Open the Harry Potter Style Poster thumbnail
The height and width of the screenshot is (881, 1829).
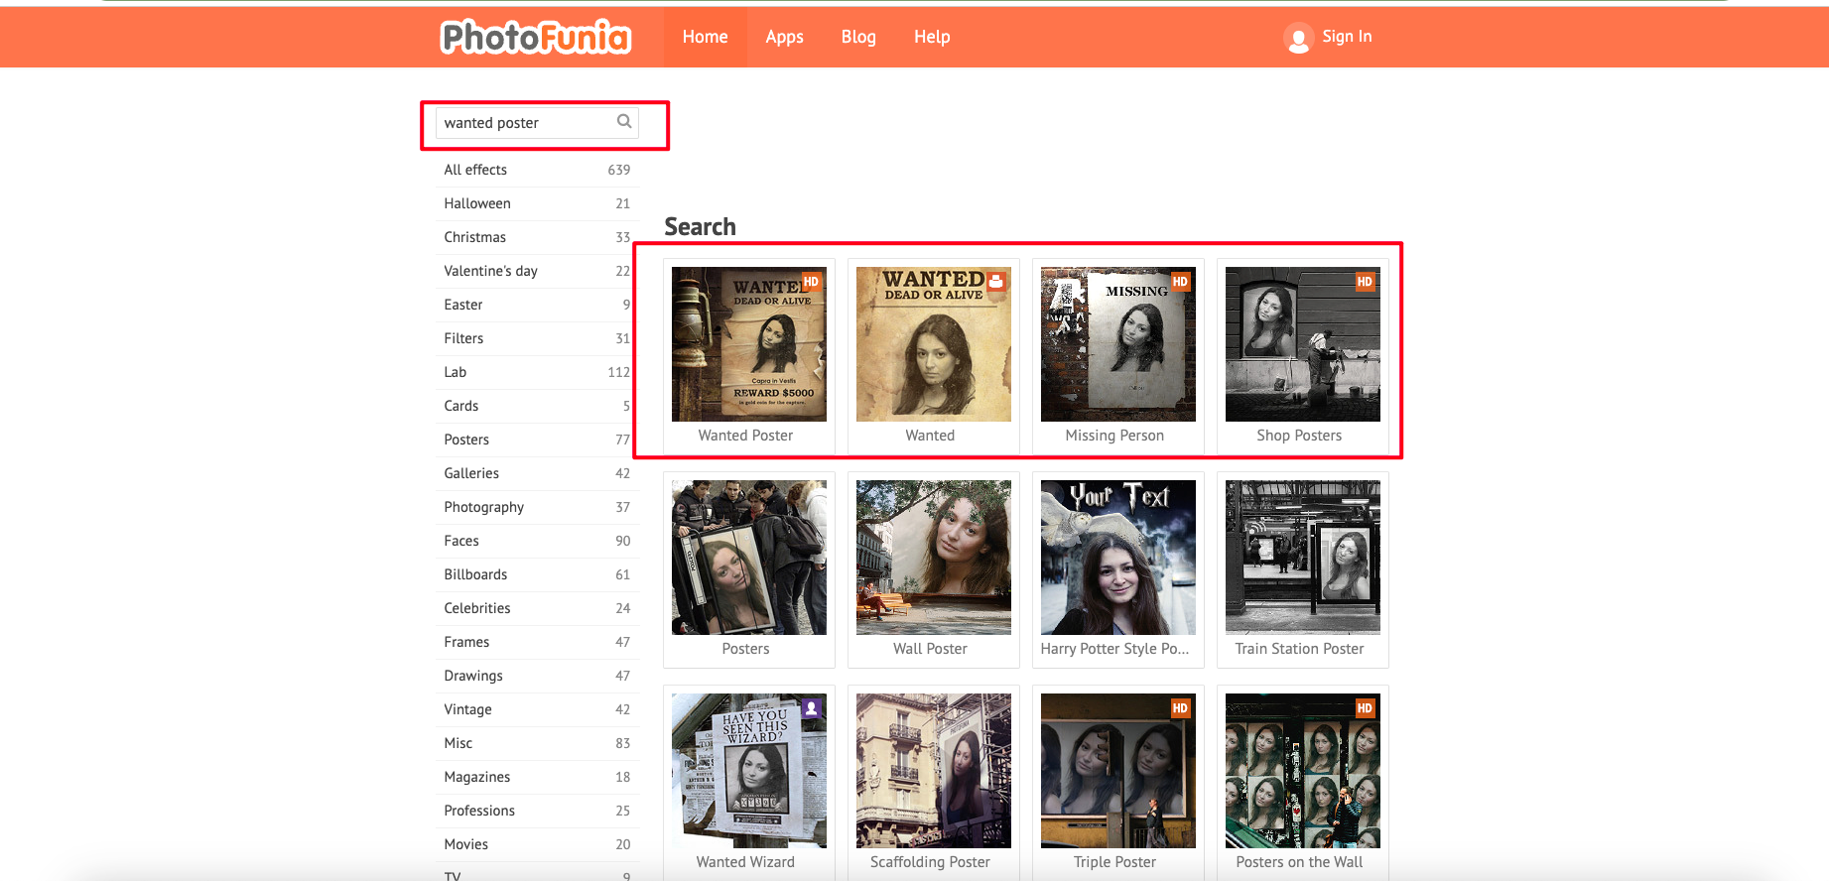tap(1118, 558)
